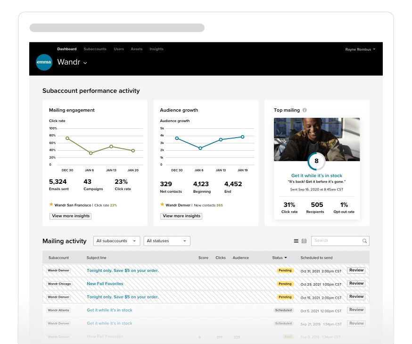Click the Emma logo
The image size is (412, 344).
44,62
